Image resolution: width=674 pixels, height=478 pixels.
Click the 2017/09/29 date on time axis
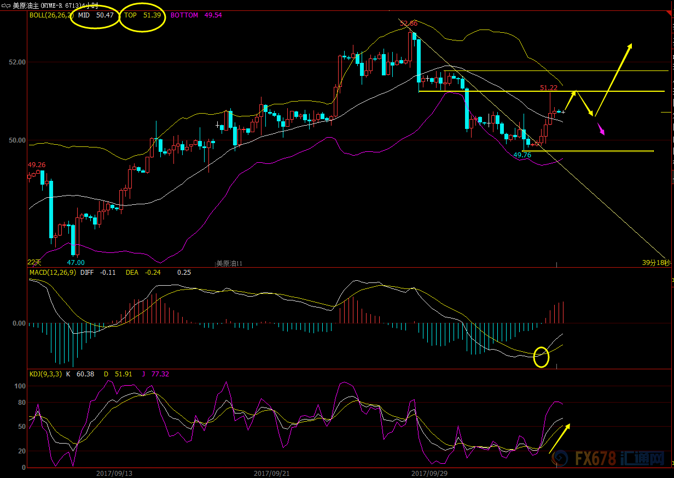point(429,473)
